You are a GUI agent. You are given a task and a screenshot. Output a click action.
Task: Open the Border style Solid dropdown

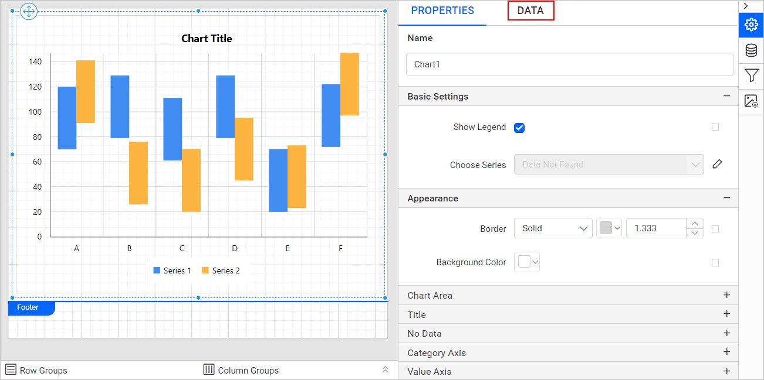click(553, 228)
